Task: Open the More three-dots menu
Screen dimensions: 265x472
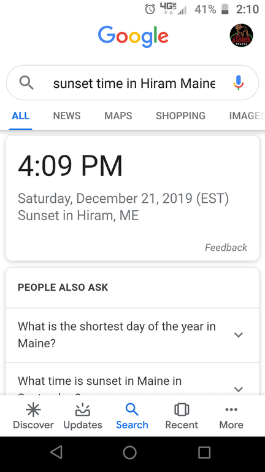Action: click(231, 410)
